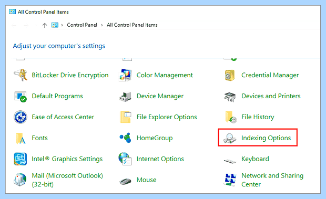Expand chevron after Control Panel breadcrumb
The width and height of the screenshot is (326, 199).
(102, 25)
